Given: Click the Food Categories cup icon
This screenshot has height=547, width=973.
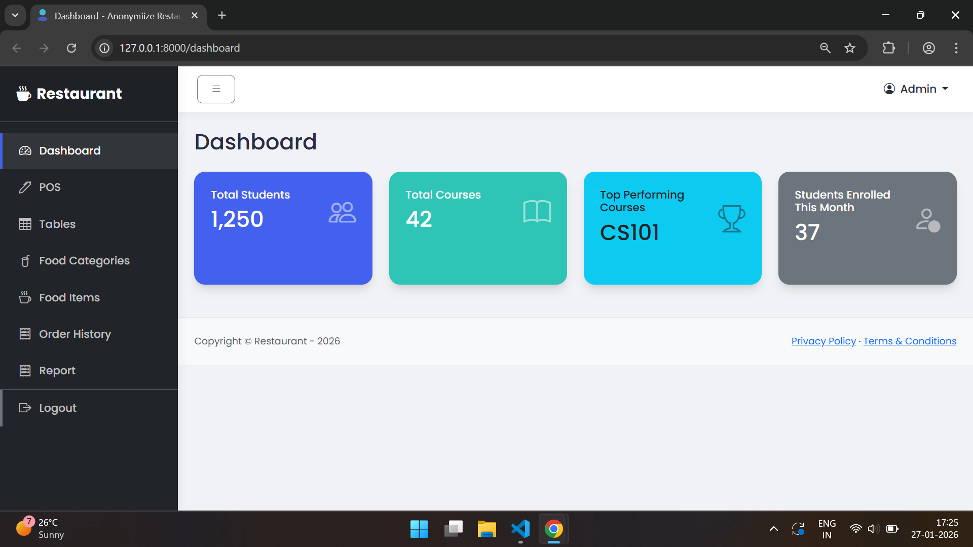Looking at the screenshot, I should pyautogui.click(x=25, y=261).
